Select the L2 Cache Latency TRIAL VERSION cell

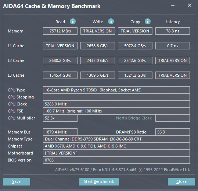(x=173, y=60)
